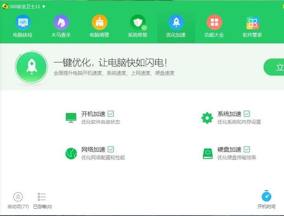Switch to the 电脑清理 tab label
This screenshot has width=284, height=216.
[x=99, y=35]
